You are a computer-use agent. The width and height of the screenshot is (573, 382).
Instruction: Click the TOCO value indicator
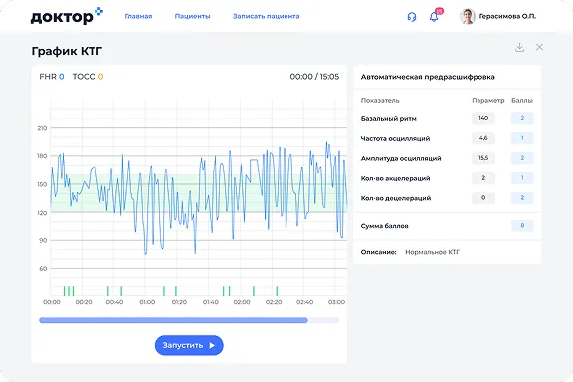tap(89, 76)
